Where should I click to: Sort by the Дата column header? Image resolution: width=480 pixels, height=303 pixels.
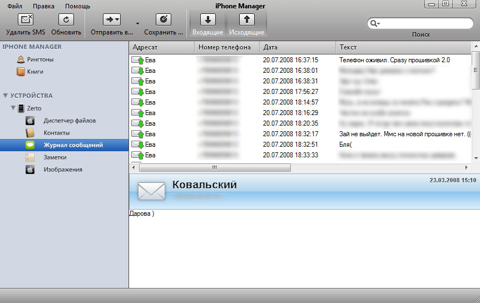click(298, 47)
